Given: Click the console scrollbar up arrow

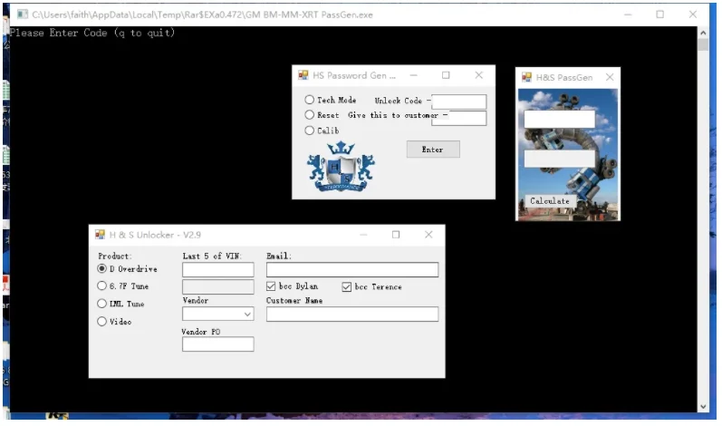Looking at the screenshot, I should pos(703,34).
